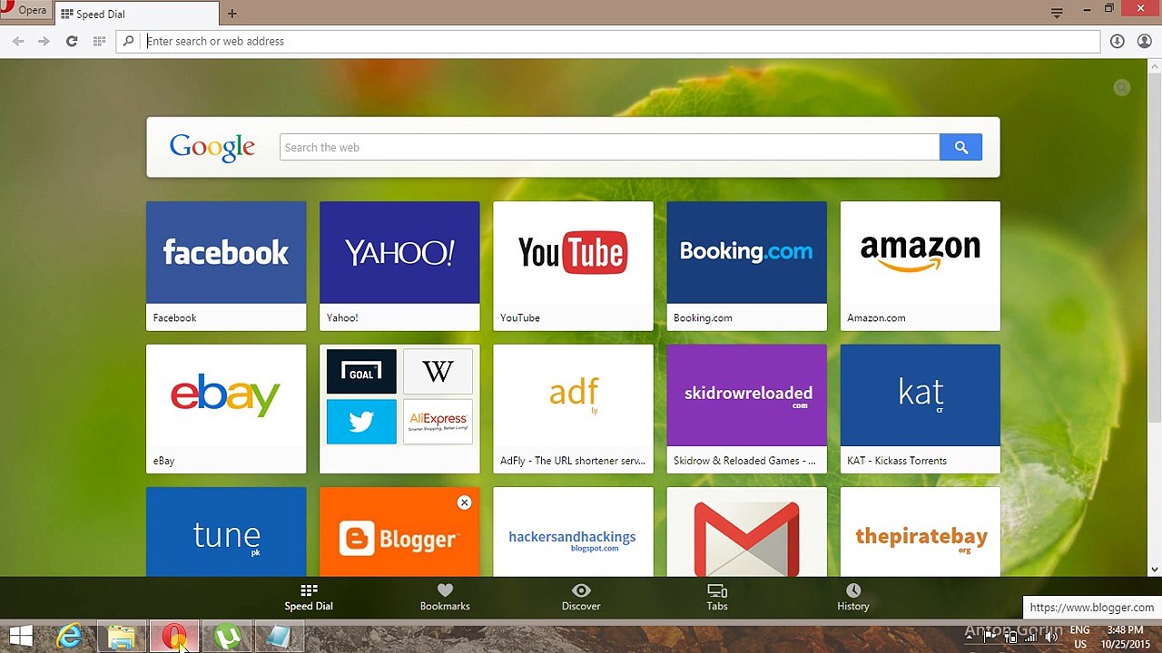Click the page scrollbar down arrow
The image size is (1162, 653).
(x=1155, y=570)
